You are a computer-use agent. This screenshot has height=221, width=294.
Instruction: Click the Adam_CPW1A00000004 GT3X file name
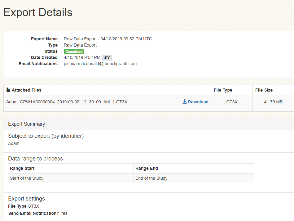(x=67, y=102)
